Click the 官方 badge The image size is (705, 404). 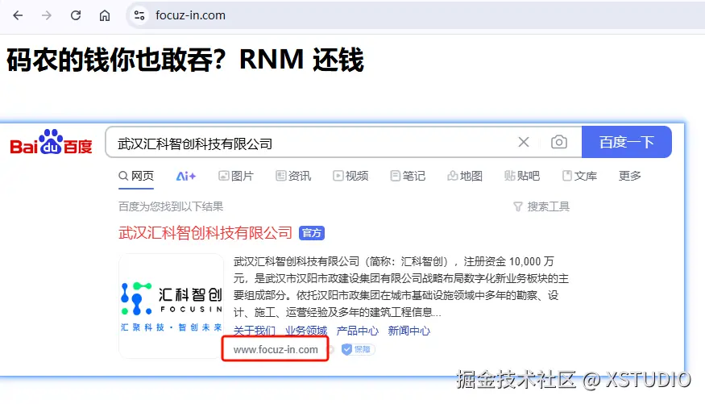[x=312, y=233]
